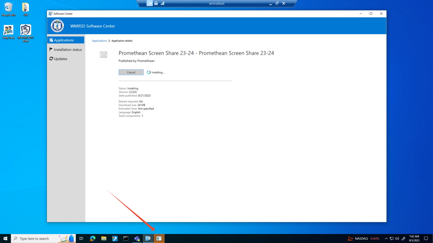The height and width of the screenshot is (243, 433).
Task: Click the Date published 8/21/2023 value
Action: pyautogui.click(x=144, y=96)
